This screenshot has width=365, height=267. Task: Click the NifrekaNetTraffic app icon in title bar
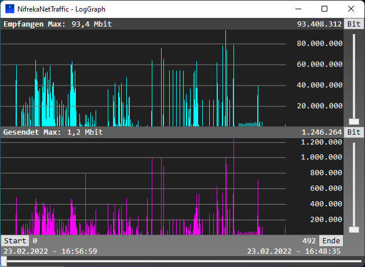tap(9, 9)
